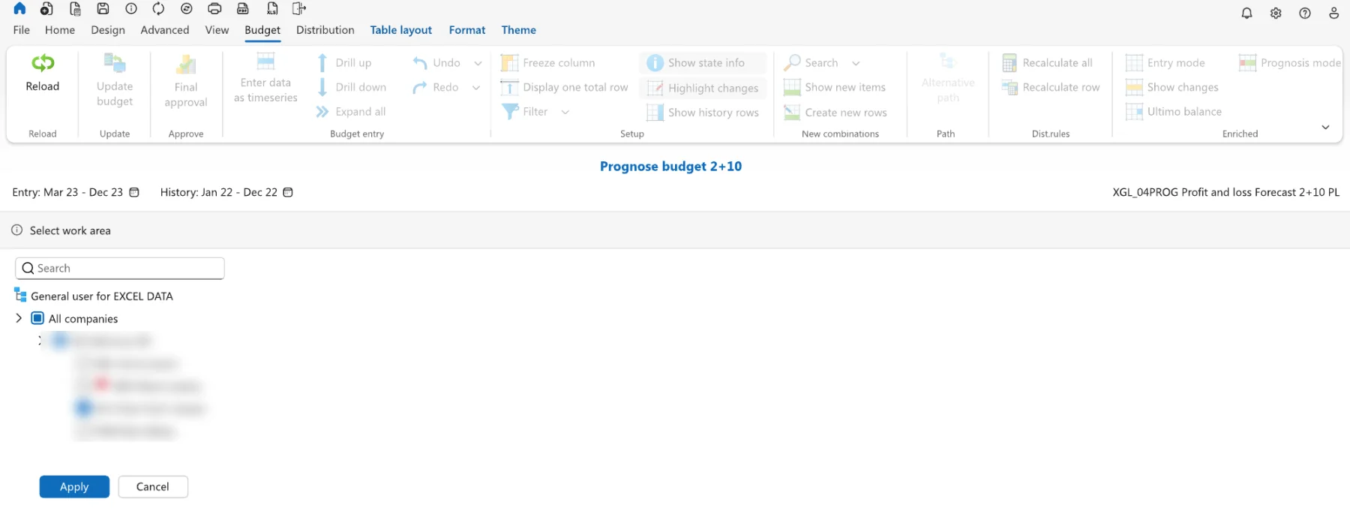
Task: Click Undo in Budget entry group
Action: (436, 63)
